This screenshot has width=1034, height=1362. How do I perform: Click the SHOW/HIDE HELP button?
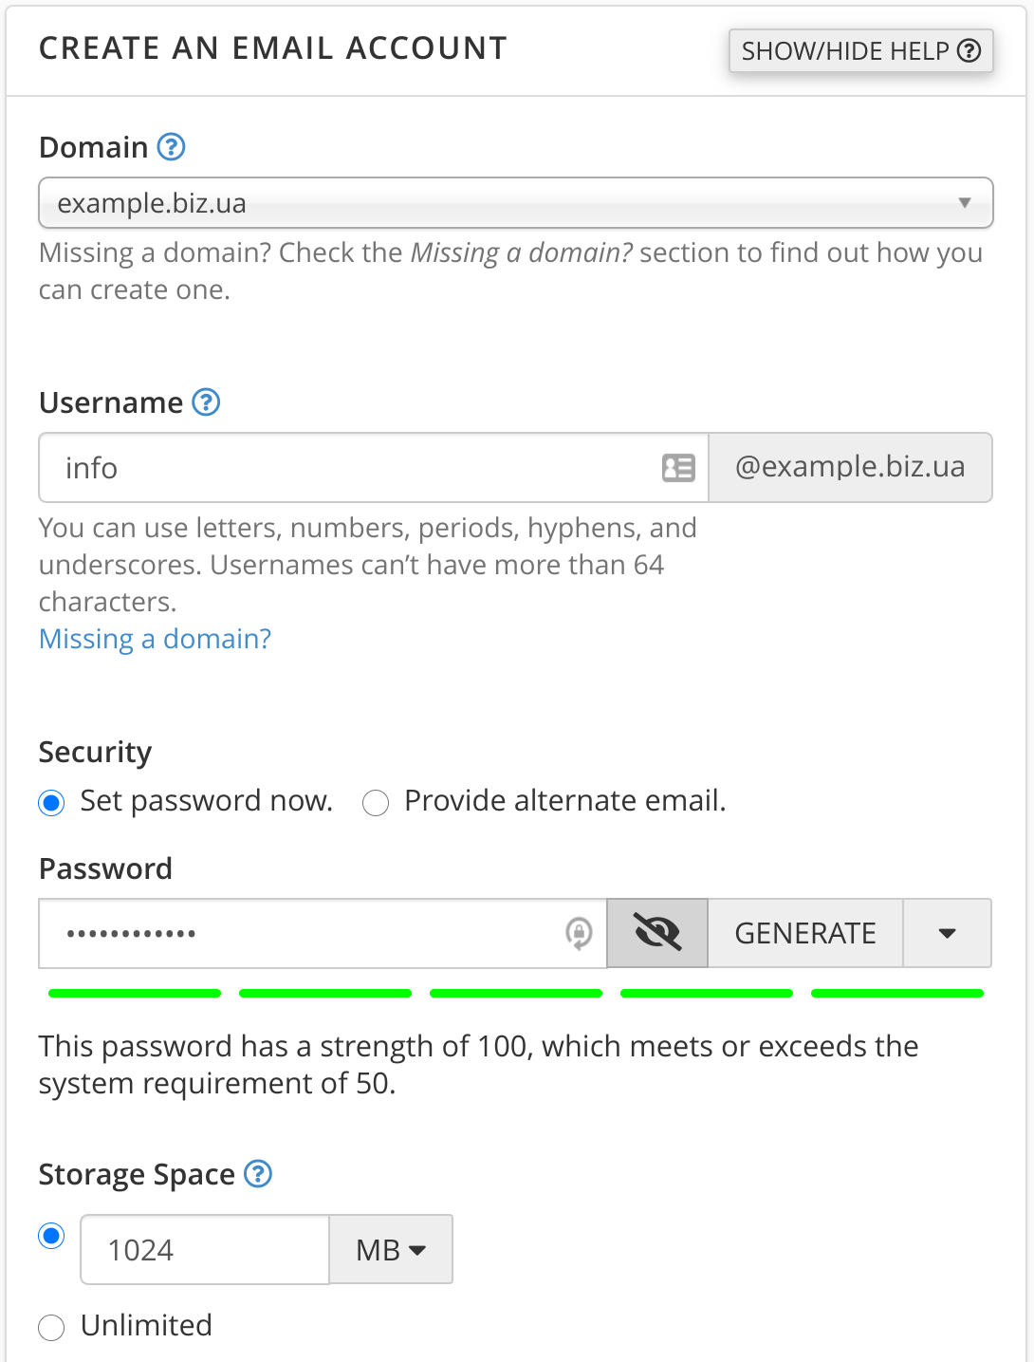pos(860,51)
